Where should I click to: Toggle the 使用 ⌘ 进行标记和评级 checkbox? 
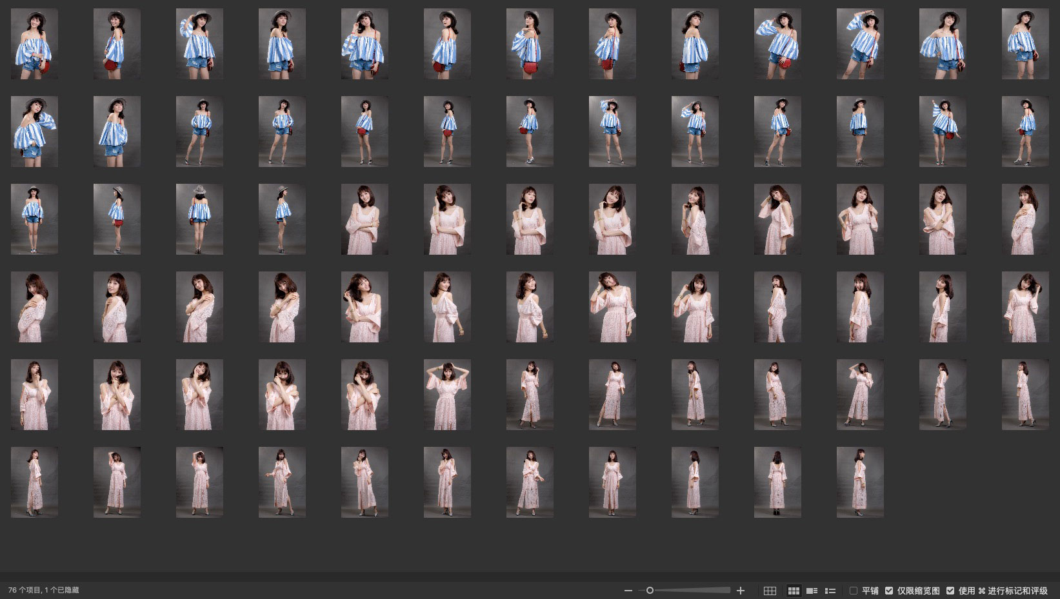950,591
